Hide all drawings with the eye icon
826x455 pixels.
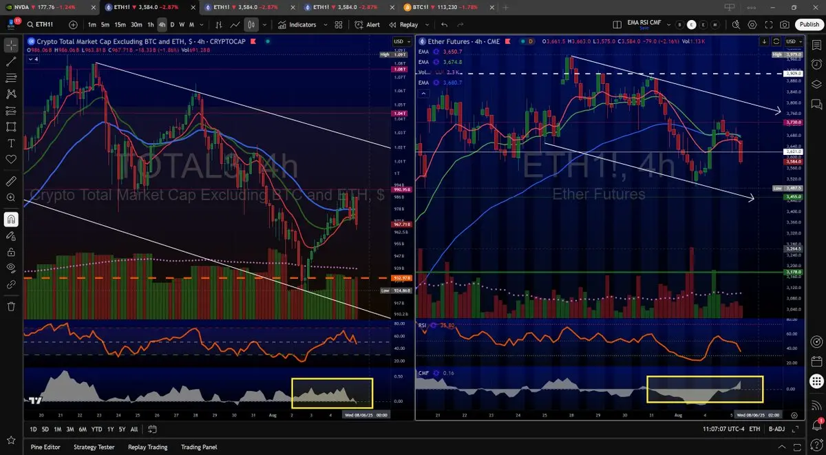point(11,268)
